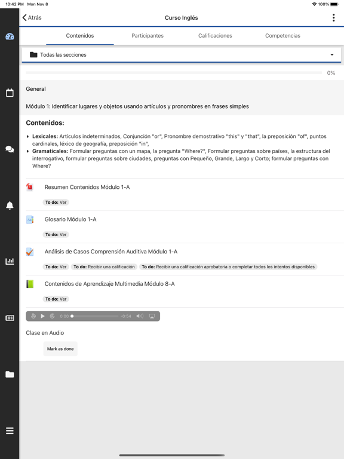The image size is (344, 459).
Task: Open the hamburger menu in sidebar
Action: (10, 430)
